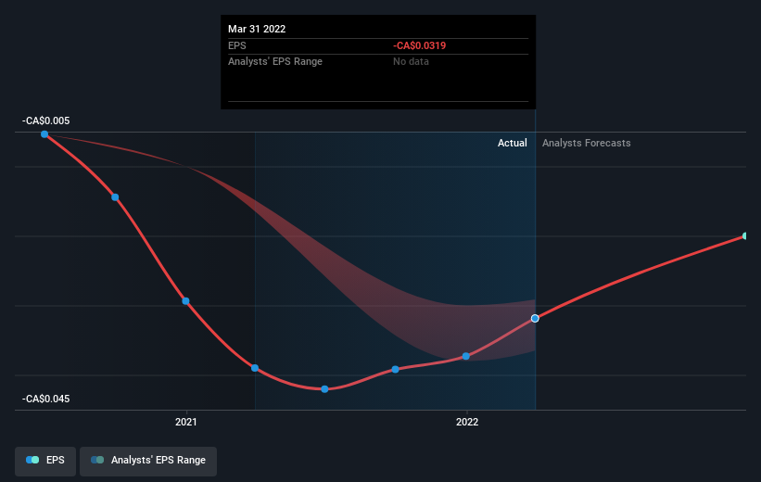Click the -CA$0.0319 EPS value in tooltip
This screenshot has width=761, height=482.
[x=419, y=45]
